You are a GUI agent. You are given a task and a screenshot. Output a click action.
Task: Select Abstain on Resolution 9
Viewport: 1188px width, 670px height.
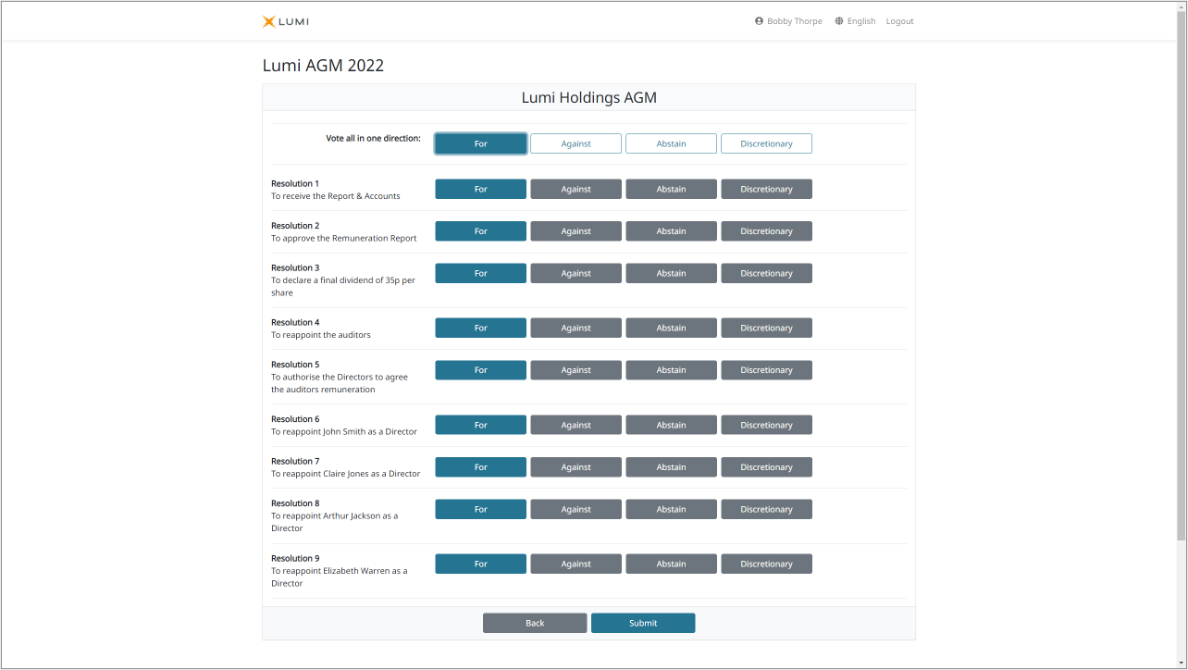point(672,564)
